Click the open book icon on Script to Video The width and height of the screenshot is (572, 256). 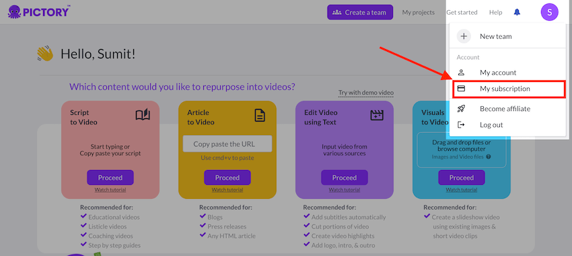coord(143,115)
